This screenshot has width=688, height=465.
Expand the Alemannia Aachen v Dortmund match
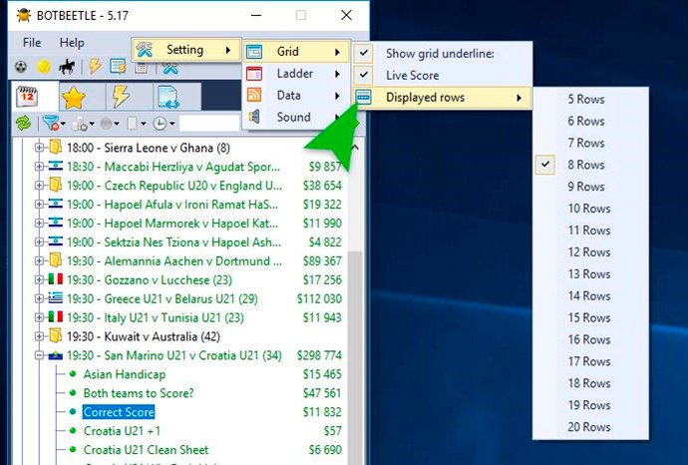pyautogui.click(x=39, y=260)
